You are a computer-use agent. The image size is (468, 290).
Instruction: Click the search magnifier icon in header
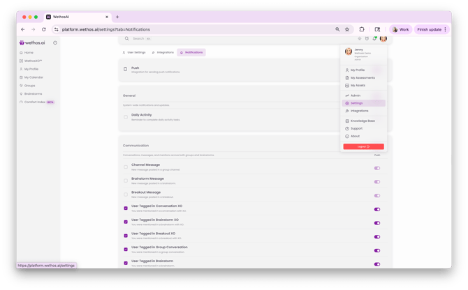pyautogui.click(x=127, y=38)
